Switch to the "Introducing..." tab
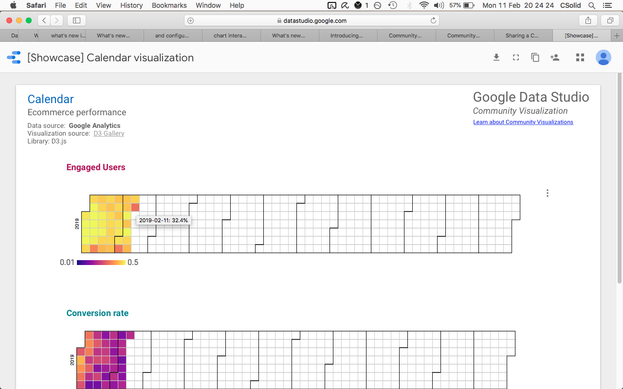Screen dimensions: 623x389 [x=348, y=35]
